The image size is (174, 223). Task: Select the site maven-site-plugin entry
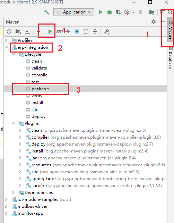click(82, 172)
